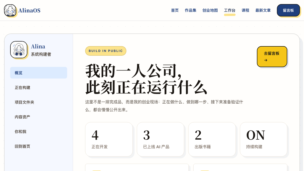This screenshot has width=304, height=171.
Task: Click the AlinaOS logo avatar icon
Action: [10, 10]
